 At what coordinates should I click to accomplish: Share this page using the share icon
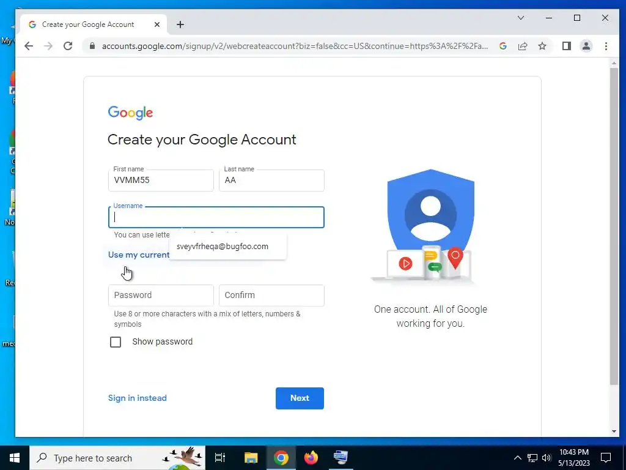pyautogui.click(x=523, y=46)
